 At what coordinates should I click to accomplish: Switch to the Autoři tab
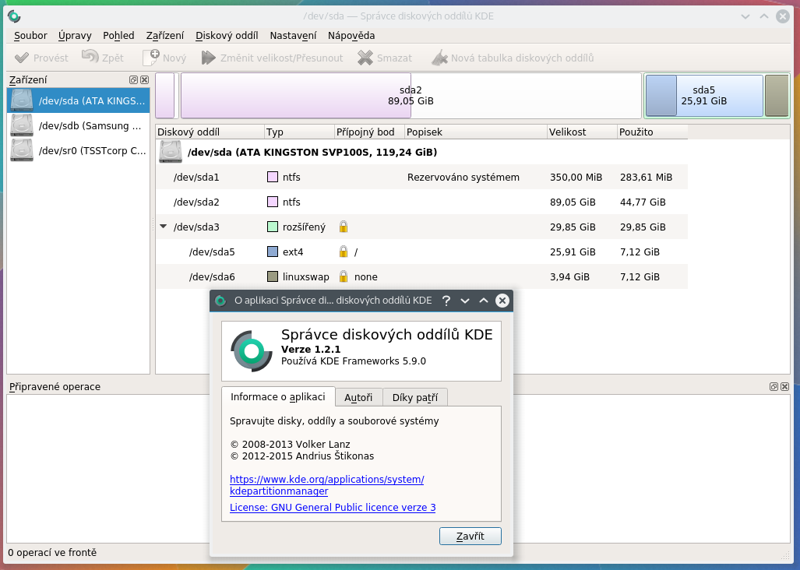click(358, 398)
